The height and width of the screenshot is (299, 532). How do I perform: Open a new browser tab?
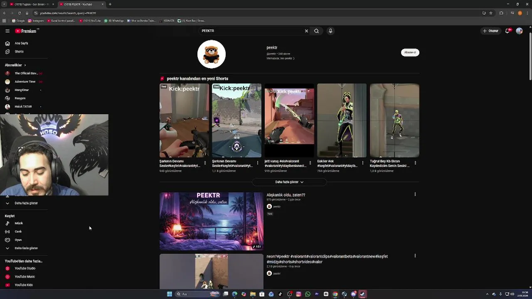(x=110, y=4)
